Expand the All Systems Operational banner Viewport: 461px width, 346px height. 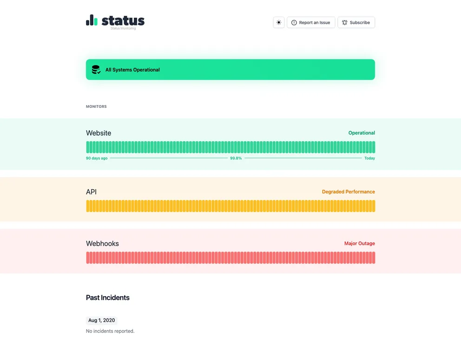[x=230, y=69]
